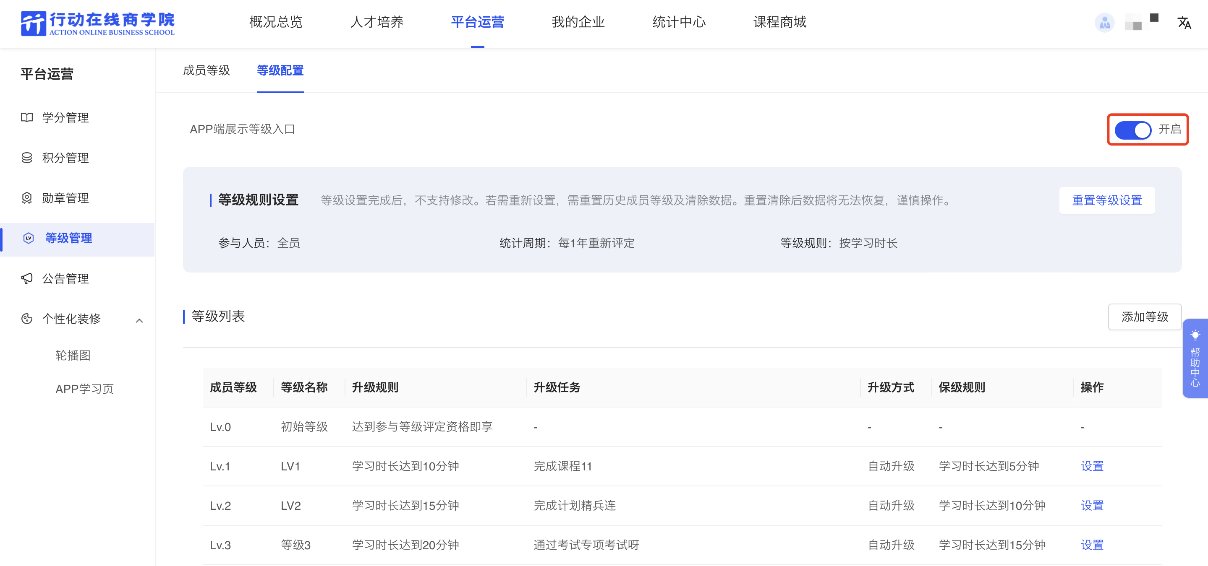Click the 学习时长达到20分钟 upgrade rule cell
1208x566 pixels.
coord(405,545)
